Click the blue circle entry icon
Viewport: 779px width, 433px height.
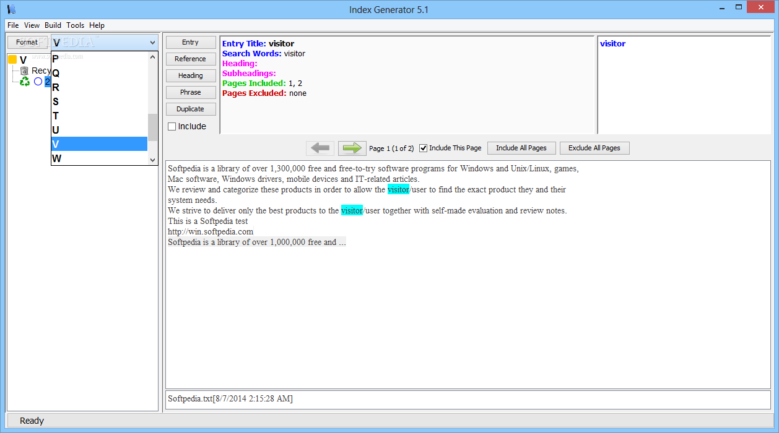(x=38, y=82)
